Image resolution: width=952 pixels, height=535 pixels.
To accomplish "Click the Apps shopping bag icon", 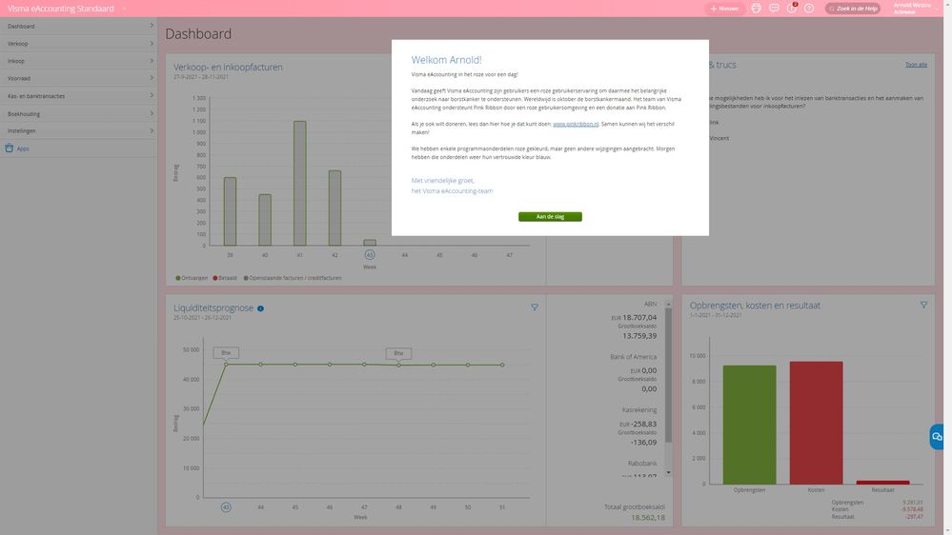I will click(10, 148).
